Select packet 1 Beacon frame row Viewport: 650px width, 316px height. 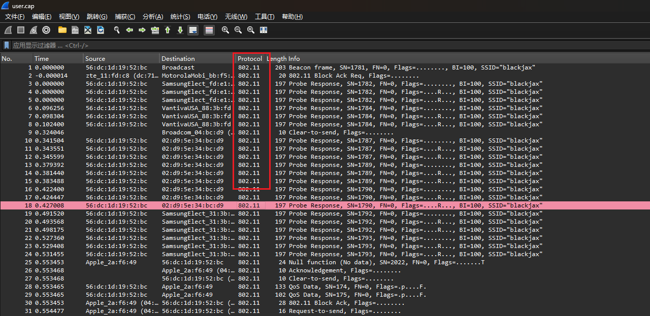tap(325, 67)
